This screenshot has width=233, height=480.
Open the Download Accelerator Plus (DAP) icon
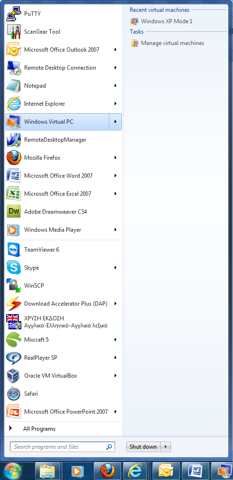click(14, 304)
